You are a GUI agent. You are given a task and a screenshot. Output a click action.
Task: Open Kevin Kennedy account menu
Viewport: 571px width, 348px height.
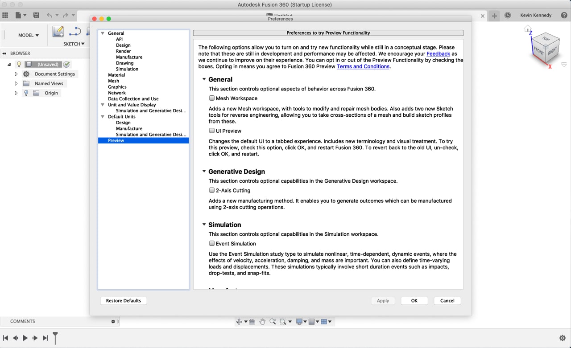point(536,15)
